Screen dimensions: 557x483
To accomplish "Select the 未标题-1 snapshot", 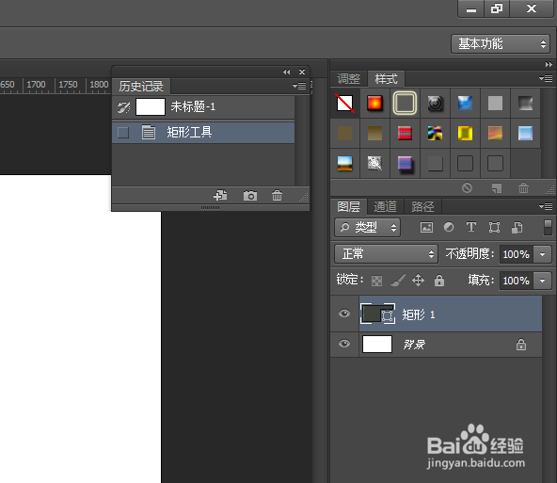I will [203, 107].
